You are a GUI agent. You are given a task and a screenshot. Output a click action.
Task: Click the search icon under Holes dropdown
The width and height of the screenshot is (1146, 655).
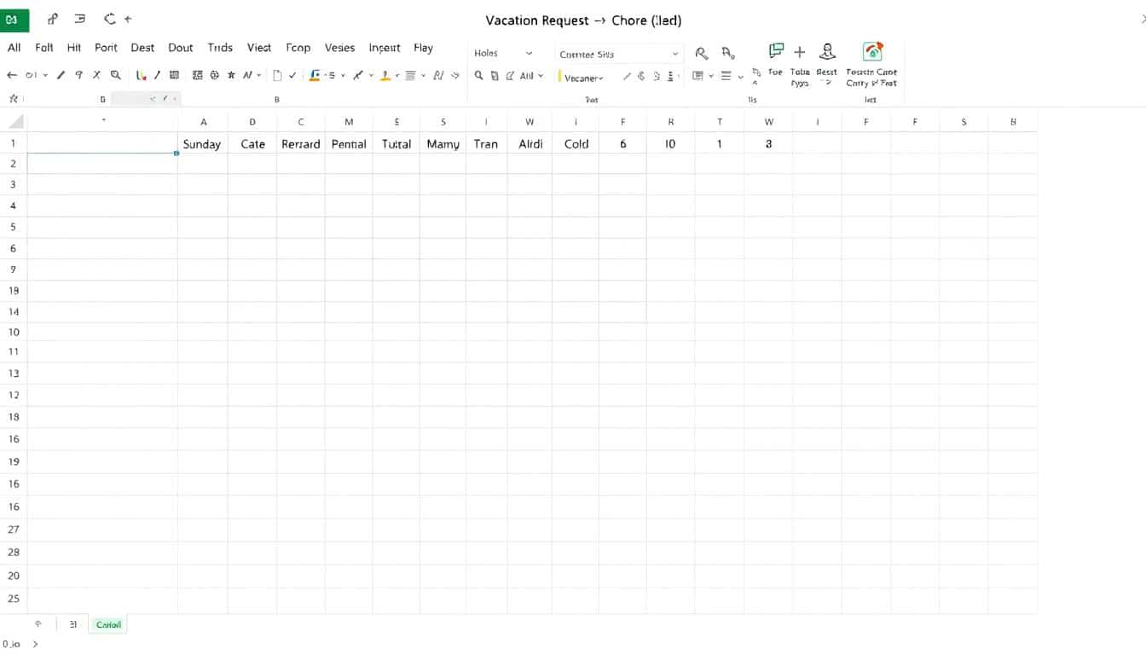[x=479, y=75]
